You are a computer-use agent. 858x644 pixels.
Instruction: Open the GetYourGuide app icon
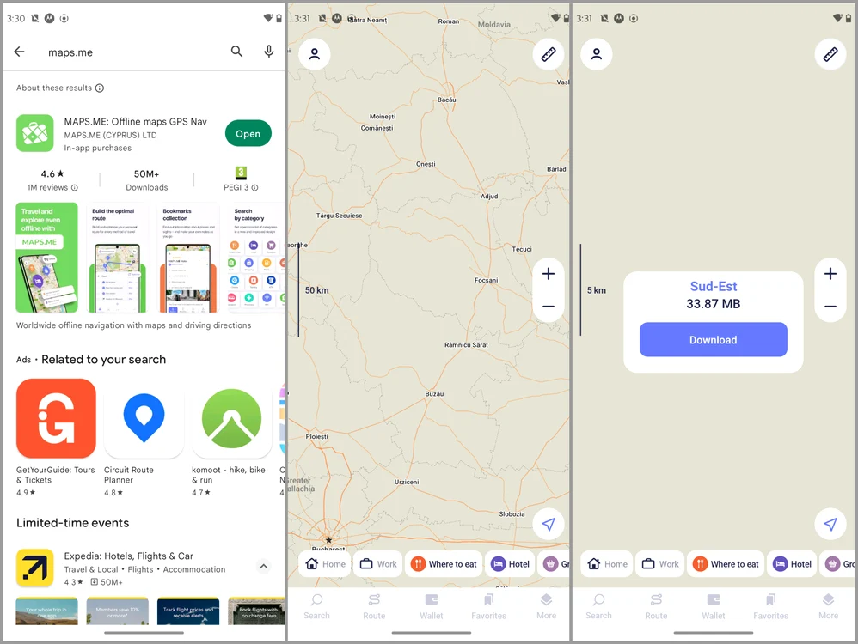[56, 418]
